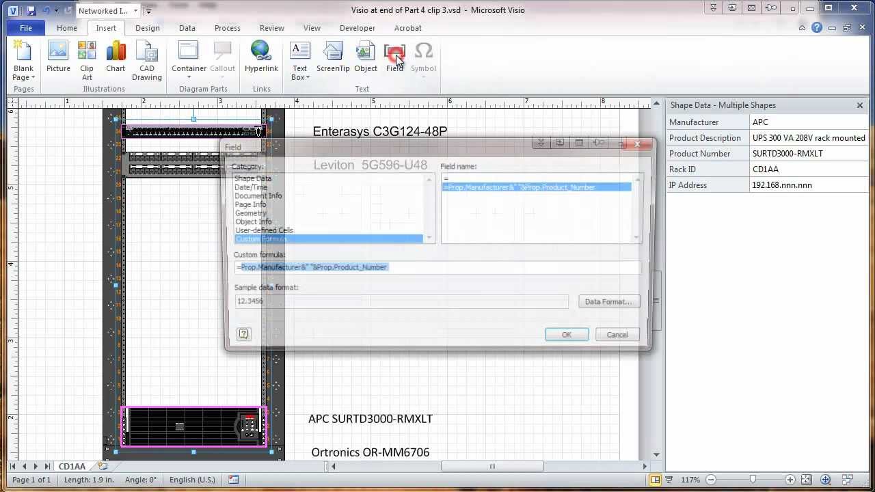875x492 pixels.
Task: Open the View ribbon tab
Action: click(312, 28)
